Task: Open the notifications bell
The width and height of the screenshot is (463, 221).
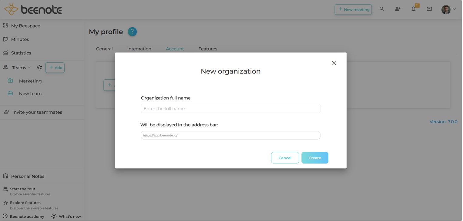Action: tap(414, 9)
